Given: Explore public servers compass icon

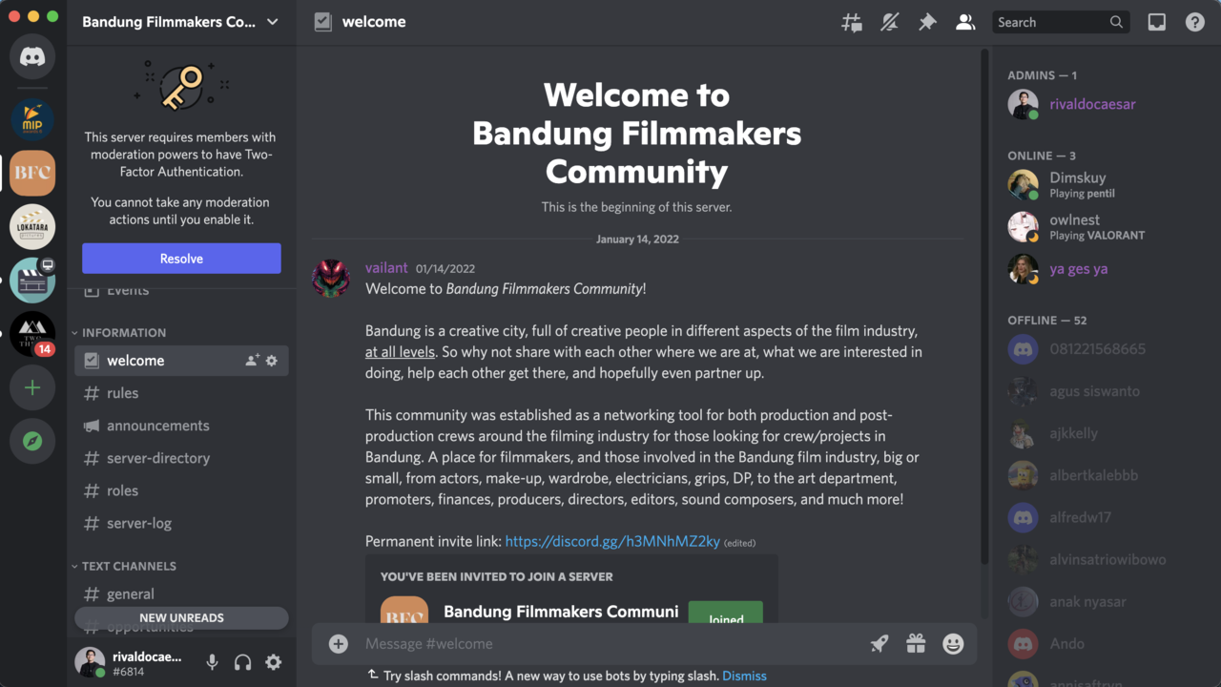Looking at the screenshot, I should (32, 441).
